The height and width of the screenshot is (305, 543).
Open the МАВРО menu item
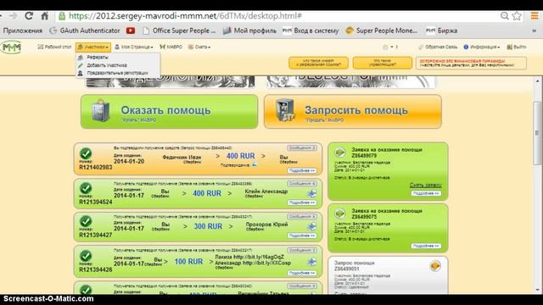coord(171,47)
